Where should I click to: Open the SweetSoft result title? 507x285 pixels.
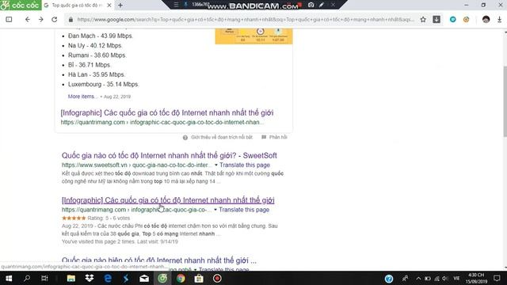(x=169, y=155)
